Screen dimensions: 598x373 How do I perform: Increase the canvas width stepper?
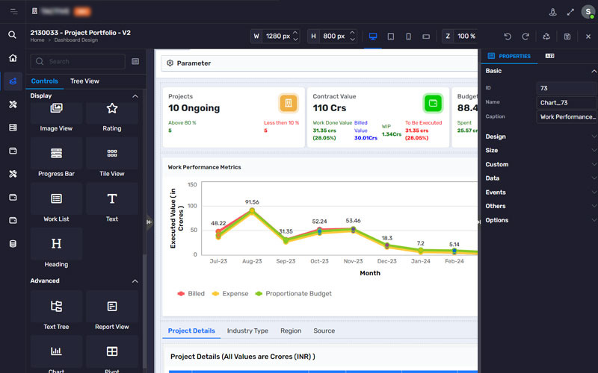point(296,33)
